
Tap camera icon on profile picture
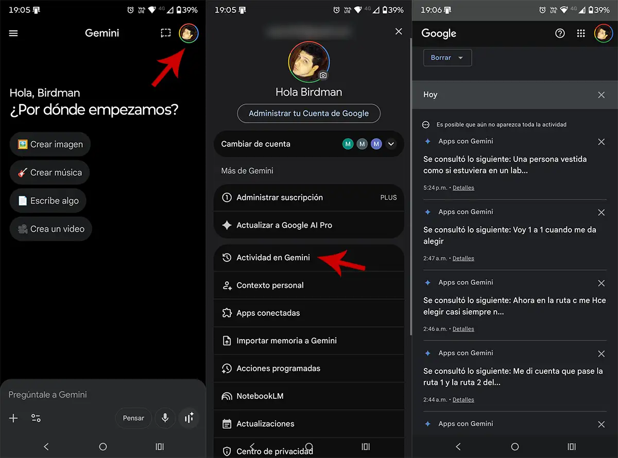coord(323,75)
